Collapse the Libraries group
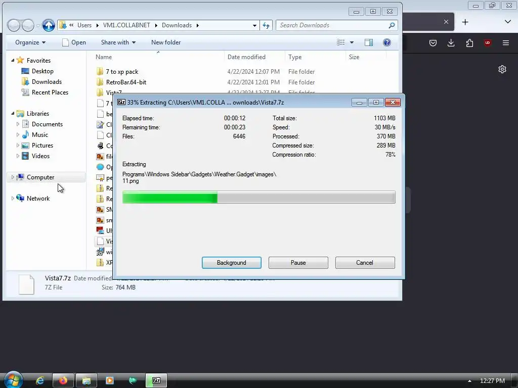518x388 pixels. pyautogui.click(x=13, y=114)
